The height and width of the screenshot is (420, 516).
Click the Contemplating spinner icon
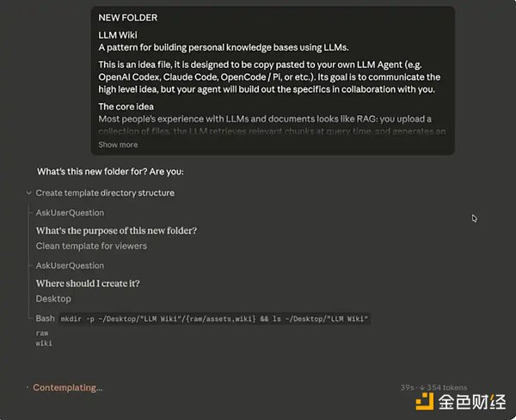click(x=28, y=388)
